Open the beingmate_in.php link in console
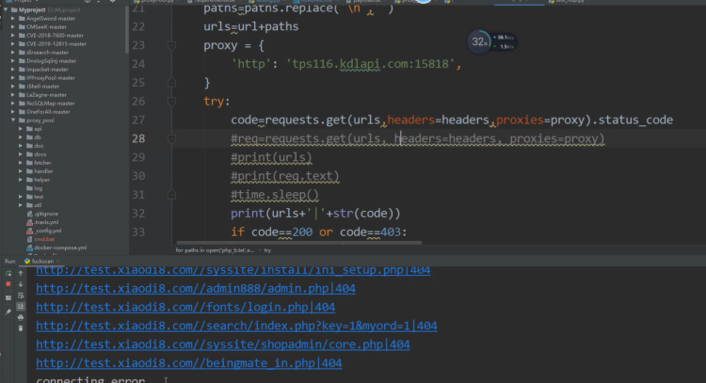Screen dimensions: 706x383 (x=188, y=363)
